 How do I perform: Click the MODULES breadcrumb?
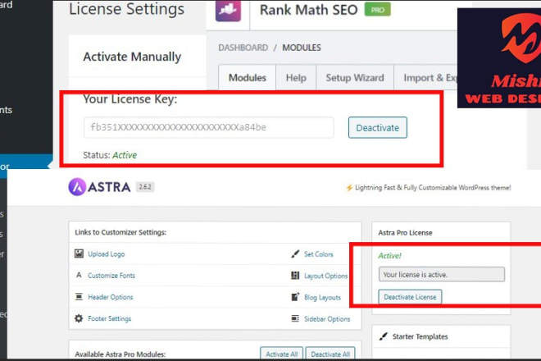[x=302, y=48]
